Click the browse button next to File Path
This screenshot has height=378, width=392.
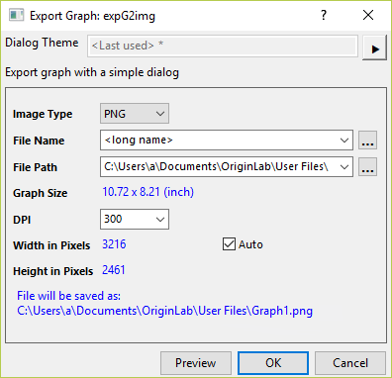(368, 167)
